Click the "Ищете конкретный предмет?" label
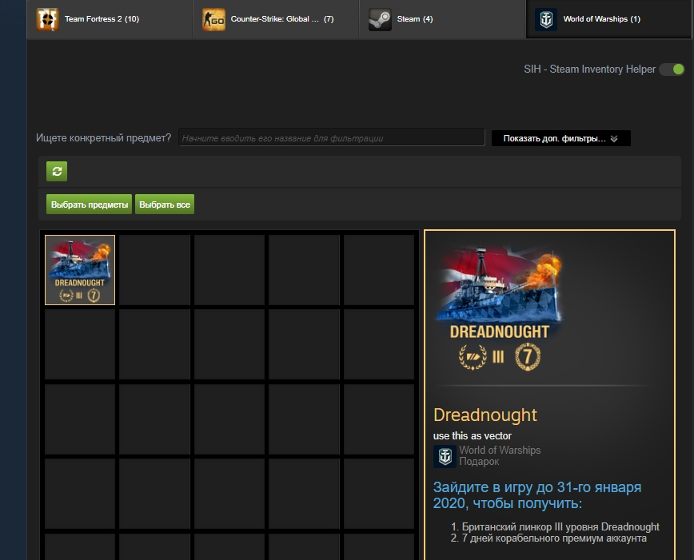Screen dimensions: 694x560 [x=104, y=138]
